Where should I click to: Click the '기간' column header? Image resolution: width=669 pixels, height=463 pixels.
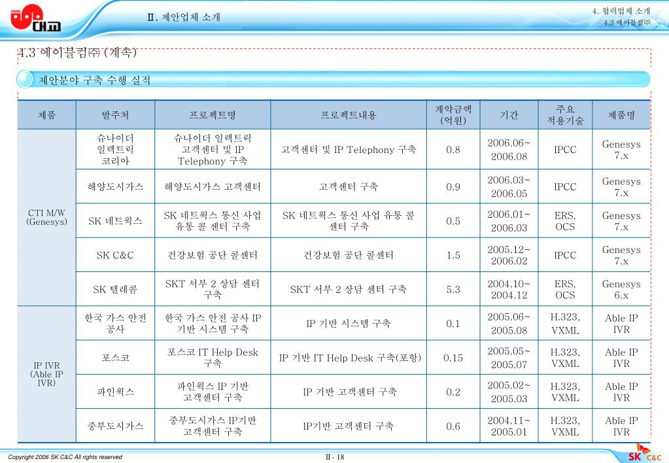[509, 115]
